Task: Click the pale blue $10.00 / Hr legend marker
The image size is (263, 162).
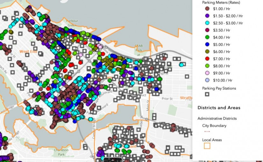Action: pyautogui.click(x=207, y=80)
